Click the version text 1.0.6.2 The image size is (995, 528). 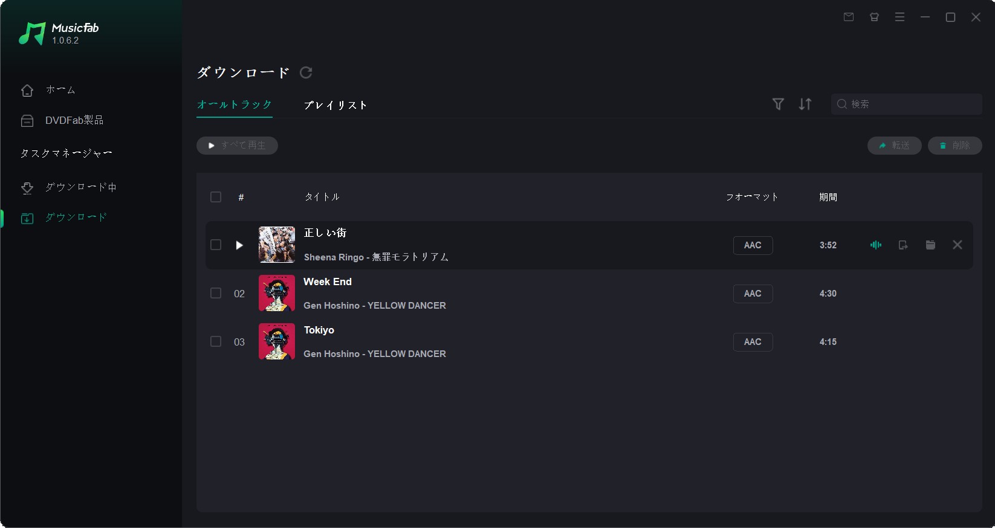click(x=65, y=40)
